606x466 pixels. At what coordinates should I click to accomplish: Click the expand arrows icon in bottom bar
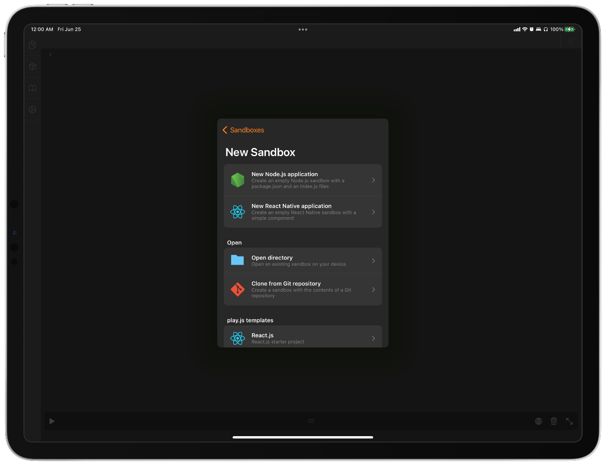pyautogui.click(x=570, y=421)
